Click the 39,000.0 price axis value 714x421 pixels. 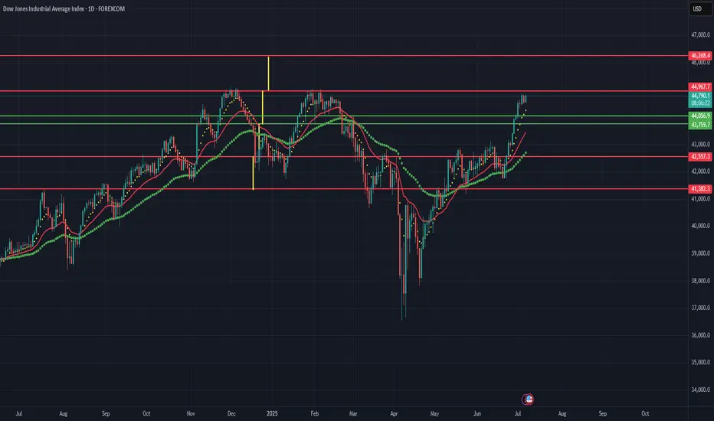pos(700,253)
